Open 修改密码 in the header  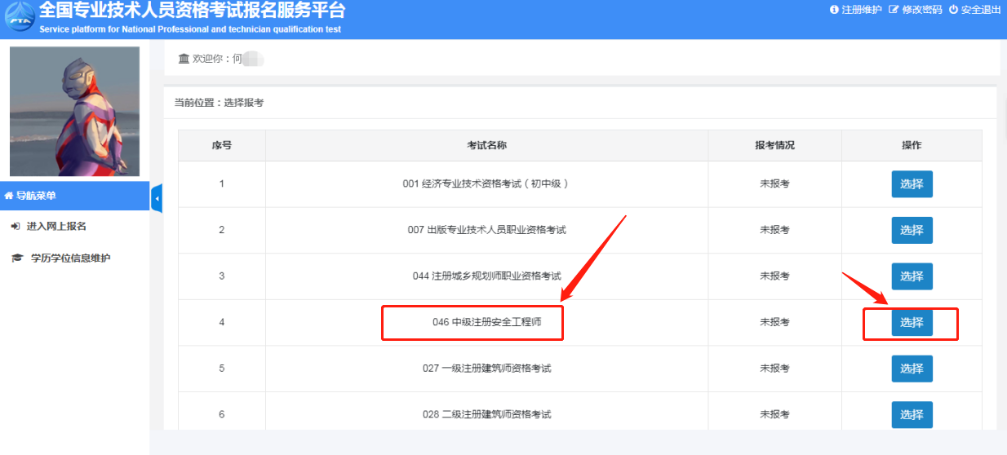click(915, 10)
